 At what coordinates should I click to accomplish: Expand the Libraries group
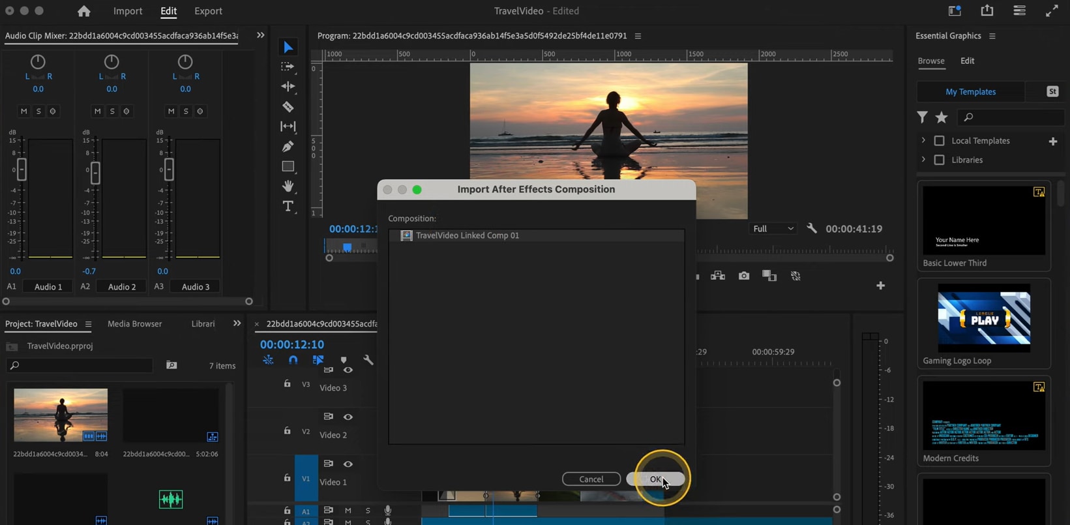[923, 160]
